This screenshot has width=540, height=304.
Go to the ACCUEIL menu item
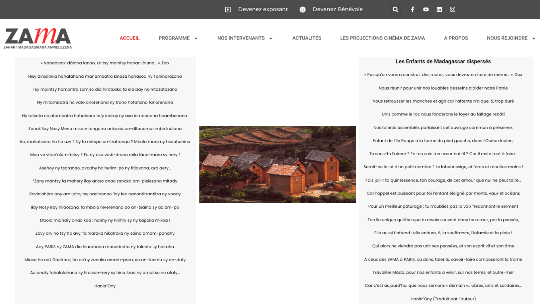tap(129, 38)
